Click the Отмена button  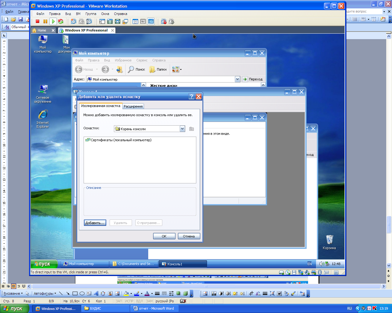(189, 236)
